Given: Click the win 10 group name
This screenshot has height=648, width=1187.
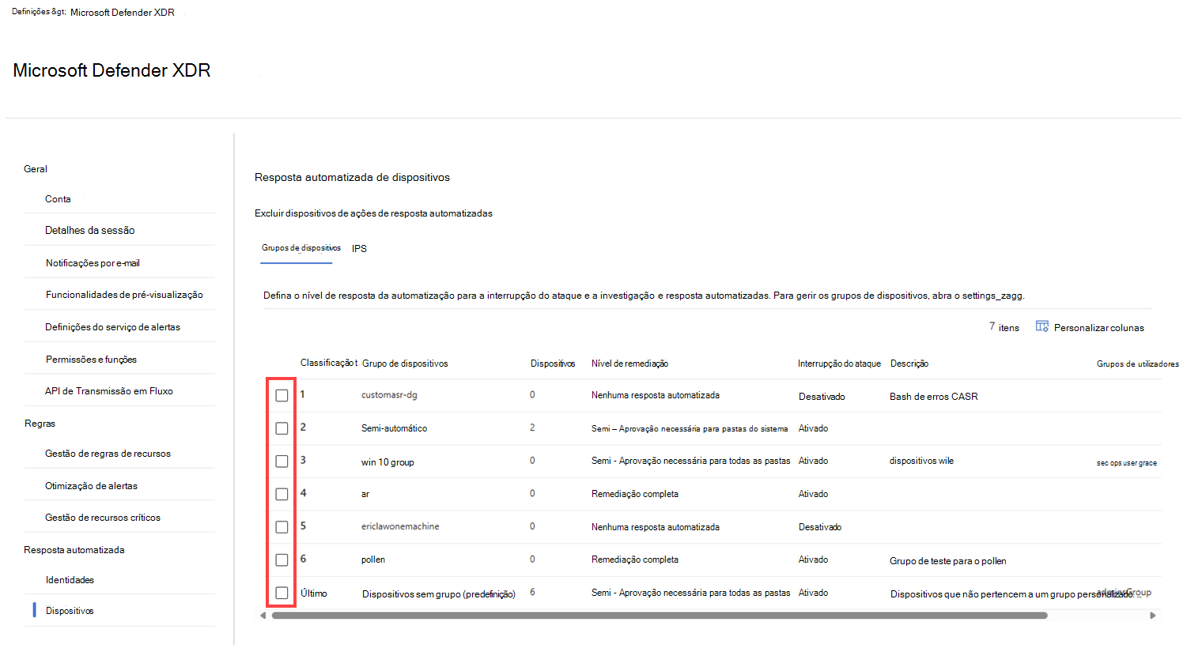Looking at the screenshot, I should pyautogui.click(x=387, y=462).
